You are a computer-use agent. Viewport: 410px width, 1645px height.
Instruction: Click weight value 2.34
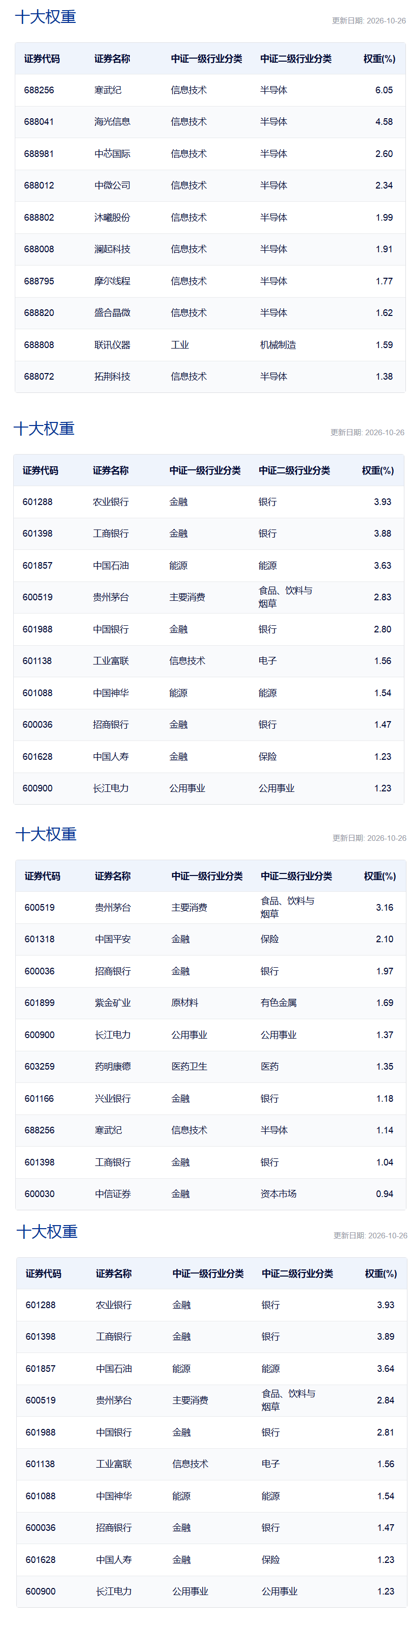point(384,186)
